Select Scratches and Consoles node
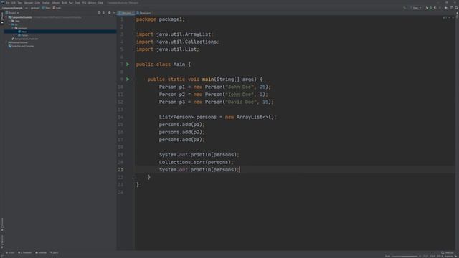Viewport: 459px width, 258px height. [x=22, y=46]
